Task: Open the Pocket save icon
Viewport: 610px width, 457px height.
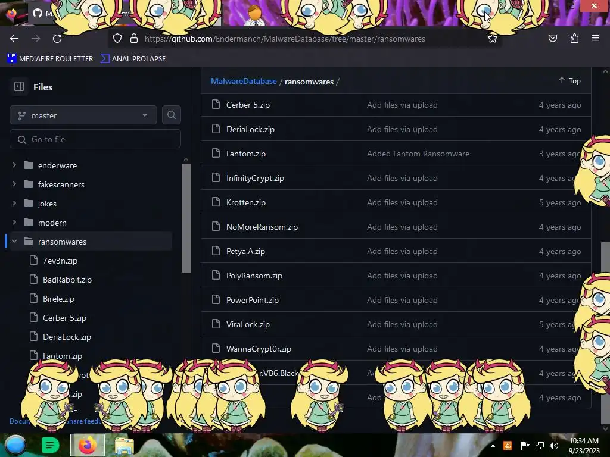Action: [x=552, y=39]
